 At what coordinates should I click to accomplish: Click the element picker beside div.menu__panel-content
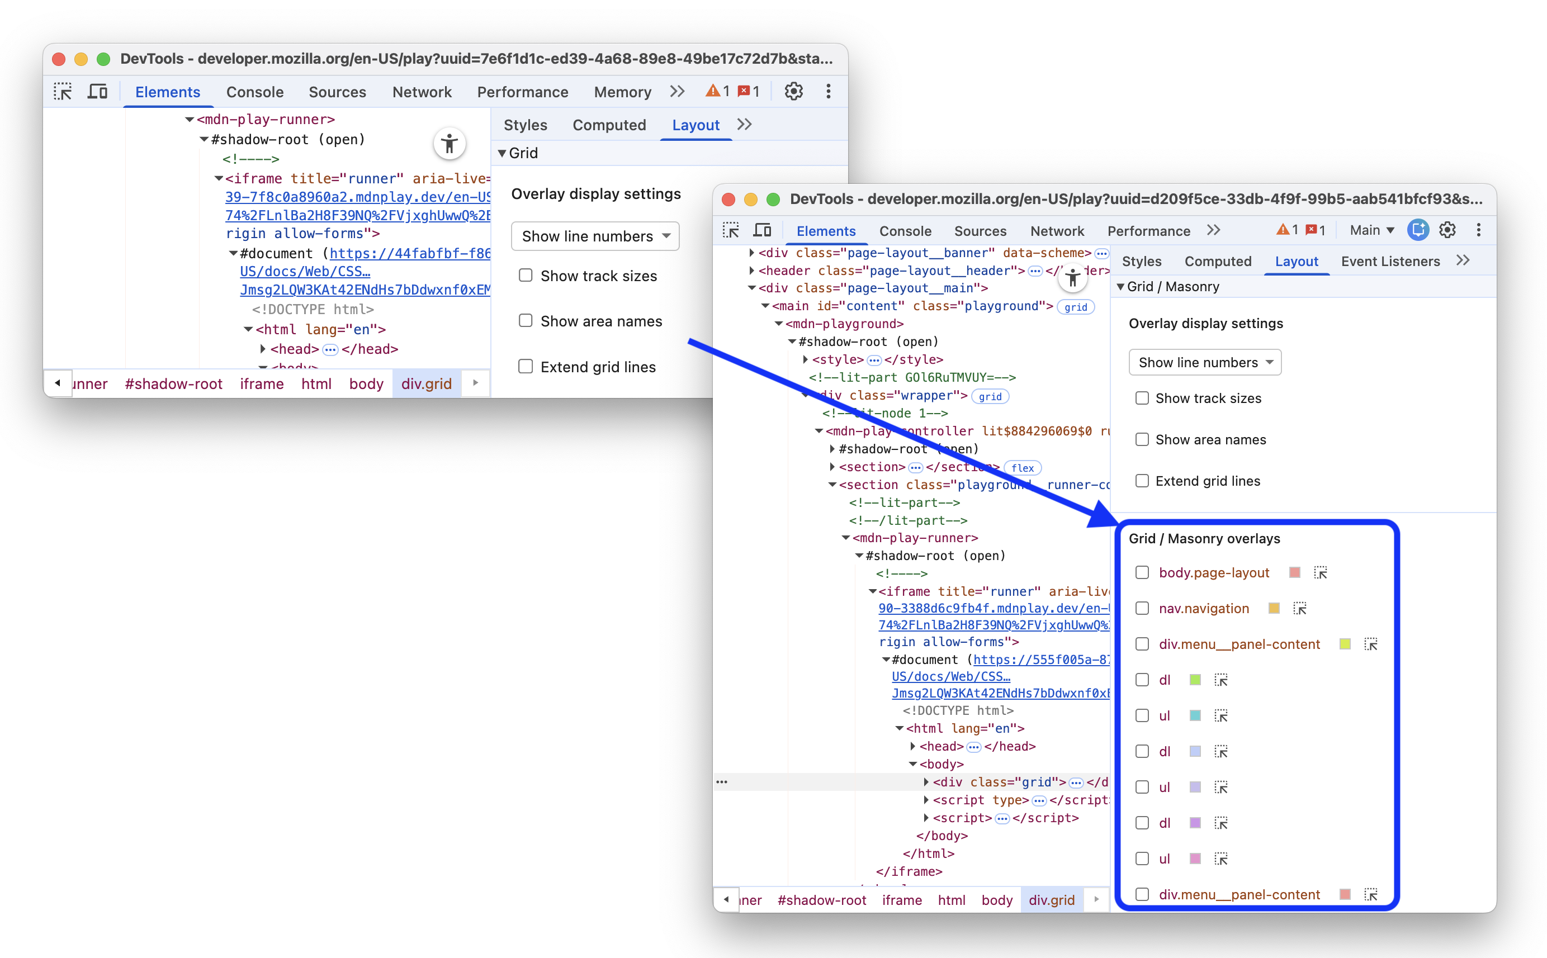[1372, 644]
